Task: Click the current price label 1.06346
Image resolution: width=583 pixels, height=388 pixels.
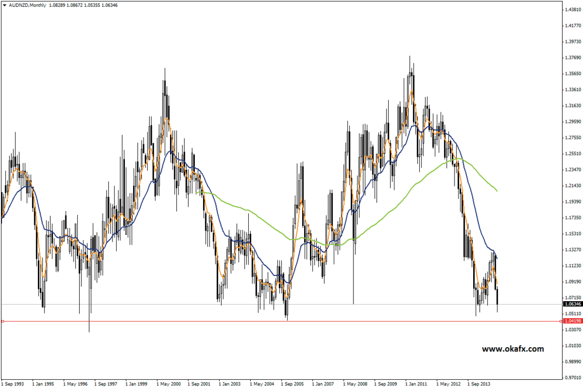Action: [573, 304]
